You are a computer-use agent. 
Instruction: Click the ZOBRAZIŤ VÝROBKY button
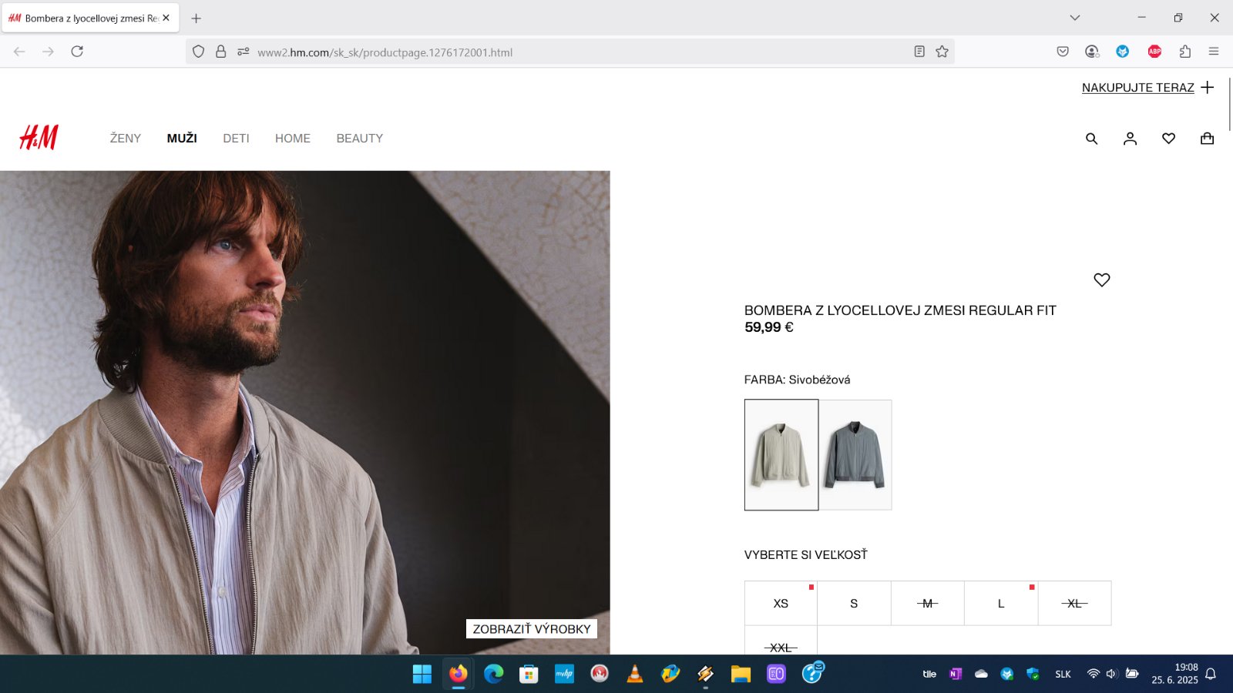[x=531, y=629]
